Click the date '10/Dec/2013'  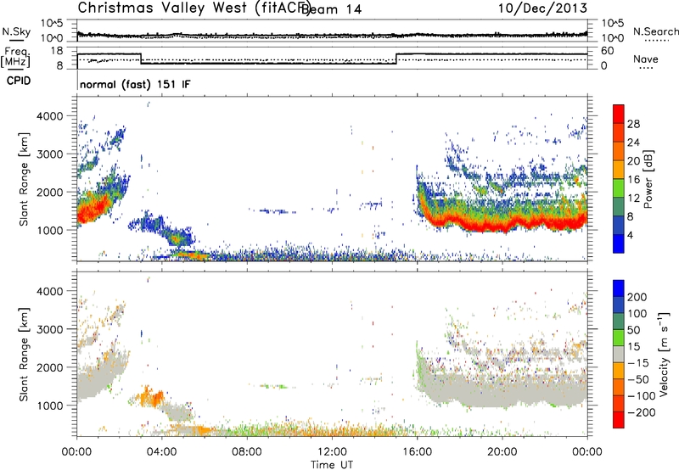[x=542, y=8]
